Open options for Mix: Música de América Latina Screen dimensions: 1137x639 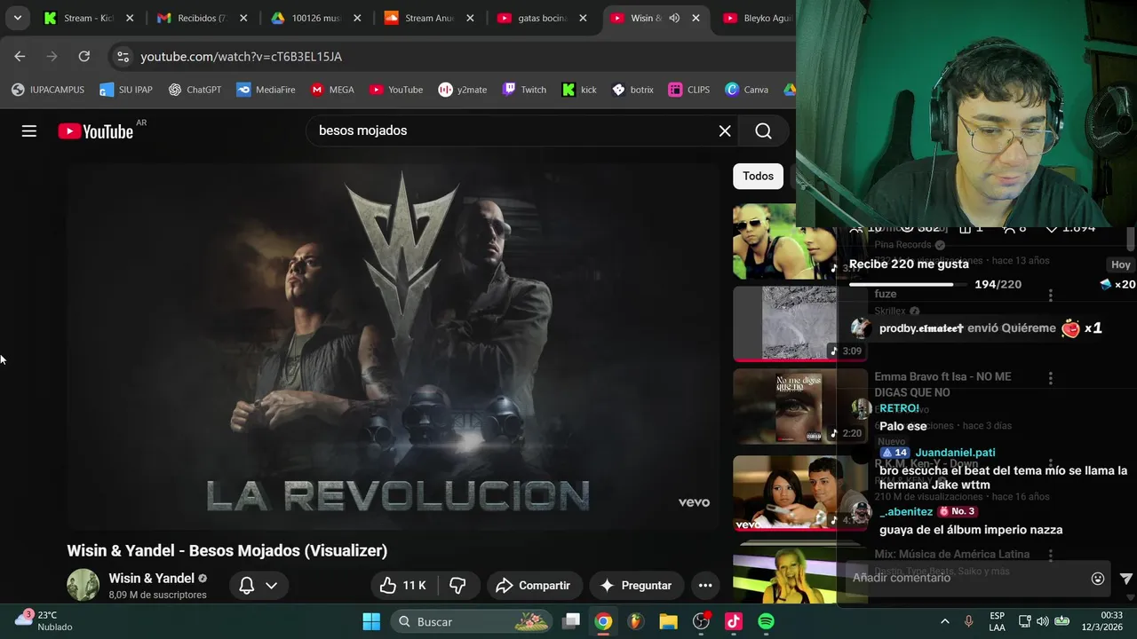coord(1051,555)
